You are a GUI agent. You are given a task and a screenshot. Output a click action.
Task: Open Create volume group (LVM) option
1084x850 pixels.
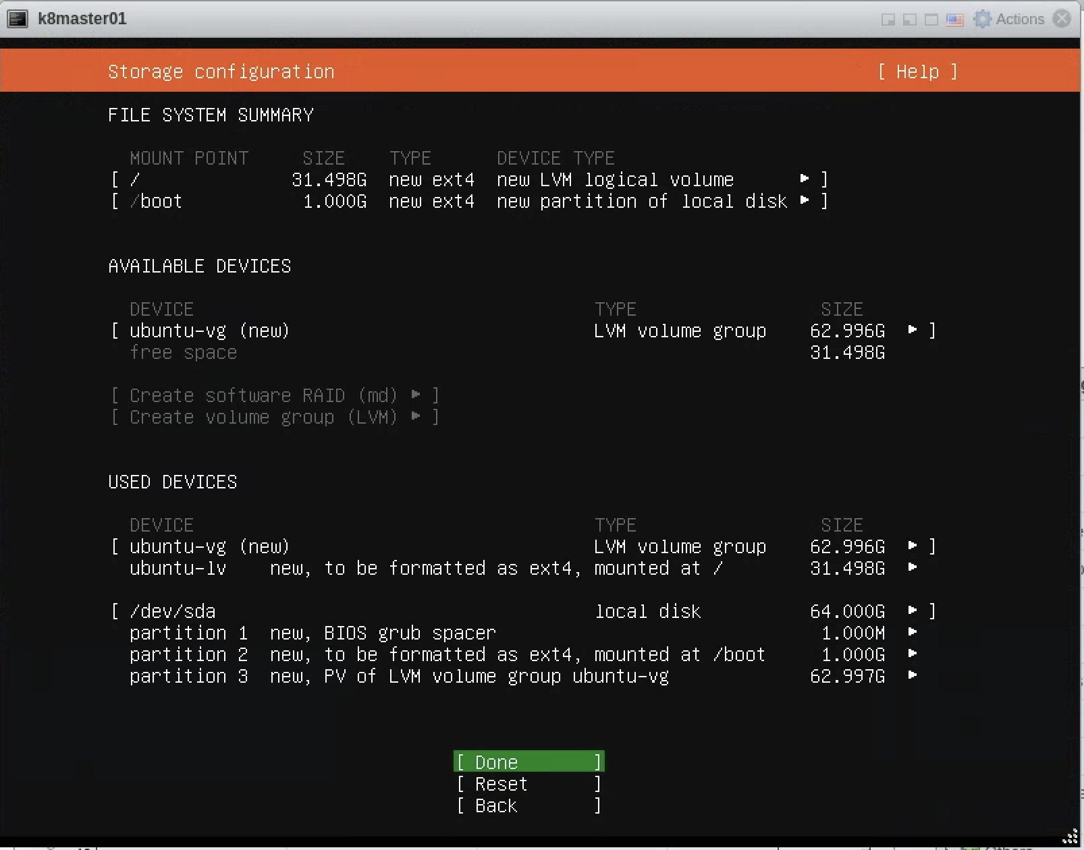point(275,417)
